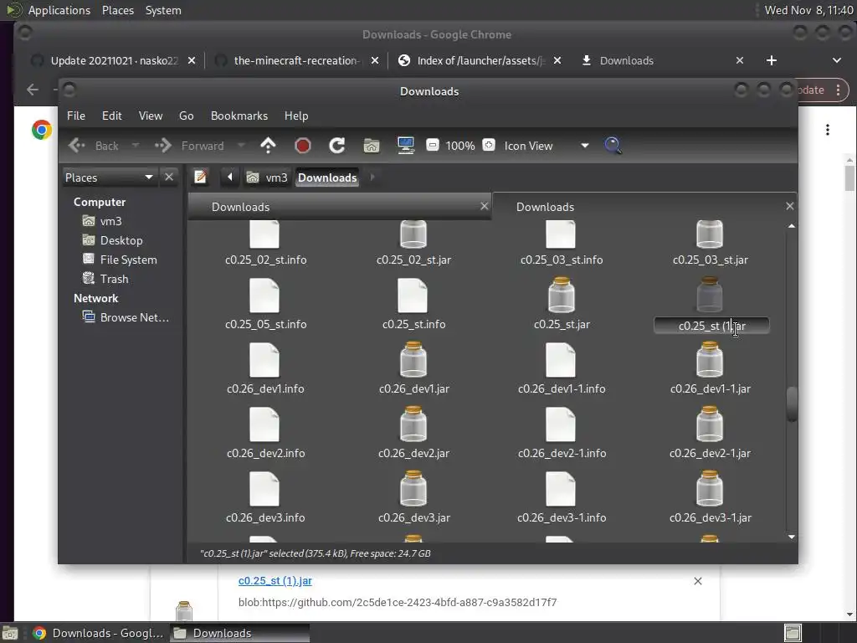Image resolution: width=857 pixels, height=643 pixels.
Task: Open the Applications menu in top panel
Action: click(x=59, y=10)
